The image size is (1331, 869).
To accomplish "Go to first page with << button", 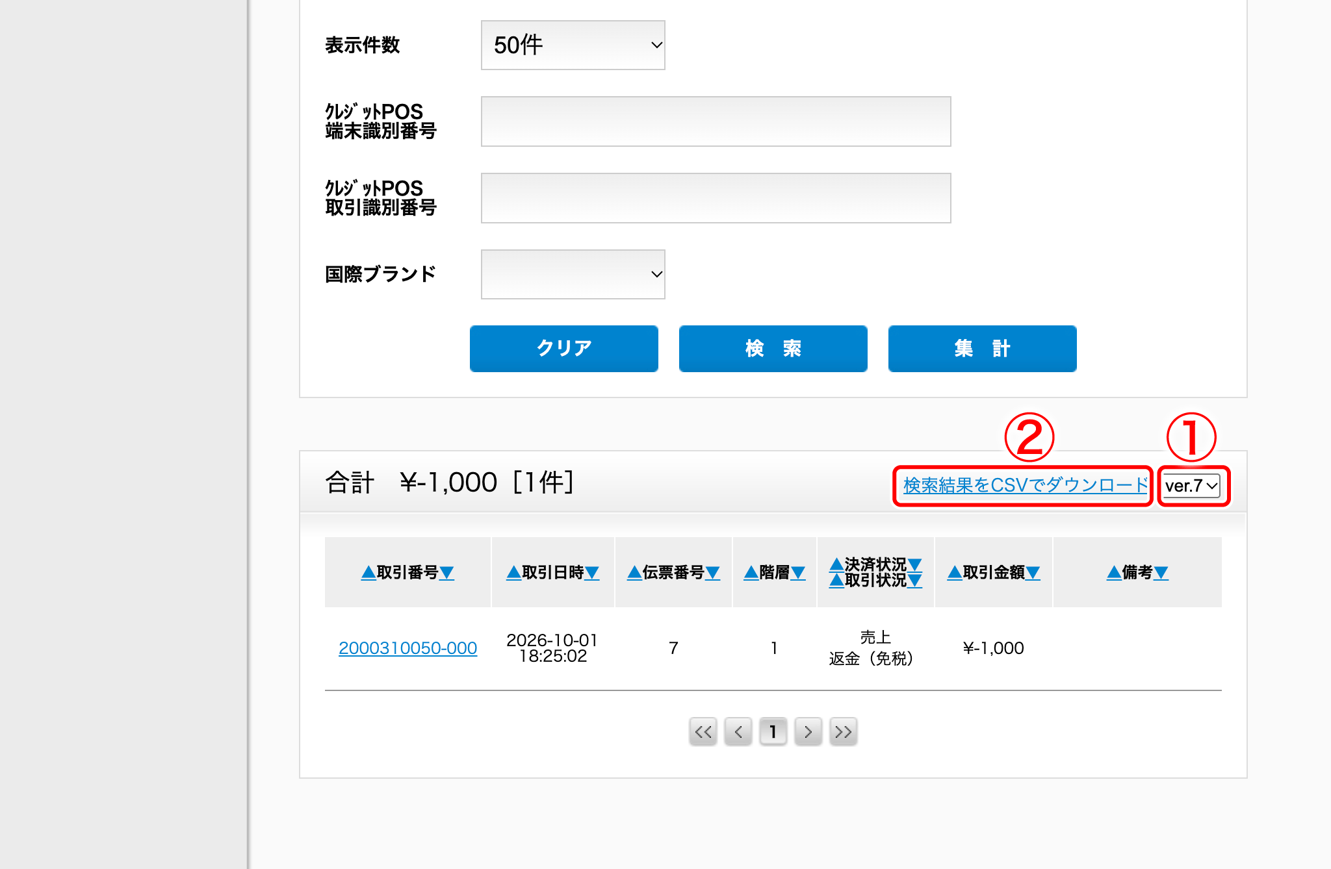I will point(703,732).
